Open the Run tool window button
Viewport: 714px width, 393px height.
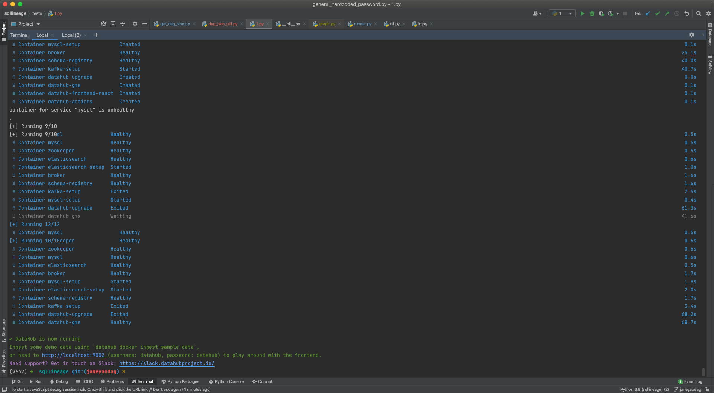point(36,381)
